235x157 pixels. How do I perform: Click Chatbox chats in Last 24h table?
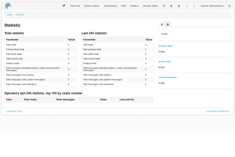pos(117,64)
